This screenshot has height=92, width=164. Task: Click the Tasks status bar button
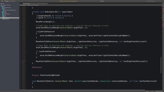click(x=152, y=91)
